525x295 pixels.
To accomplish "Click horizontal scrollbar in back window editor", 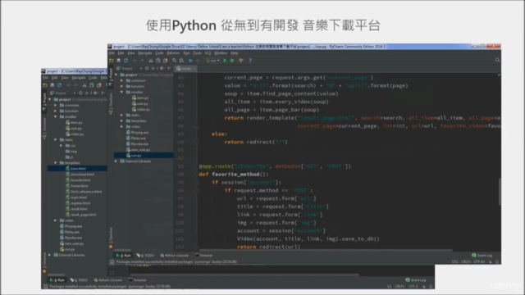I will click(x=244, y=275).
